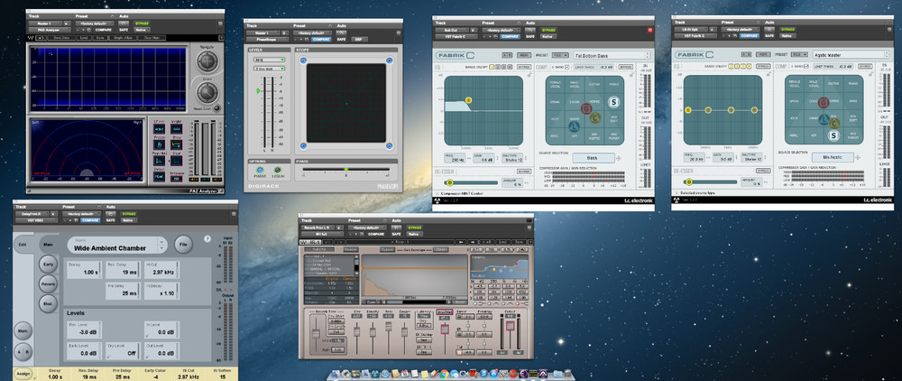Open the DSP dropdown in PhaseScope header
The image size is (902, 381).
pos(358,39)
